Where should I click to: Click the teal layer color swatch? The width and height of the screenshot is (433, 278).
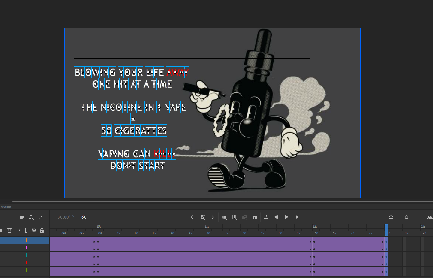coord(26,255)
